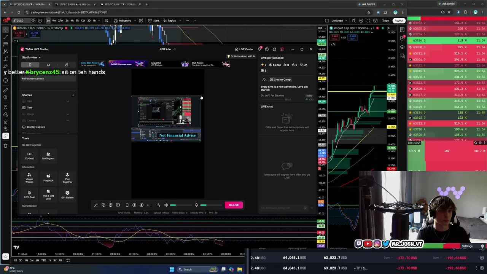Open the Unnamed layout dropdown
The width and height of the screenshot is (487, 274).
337,21
